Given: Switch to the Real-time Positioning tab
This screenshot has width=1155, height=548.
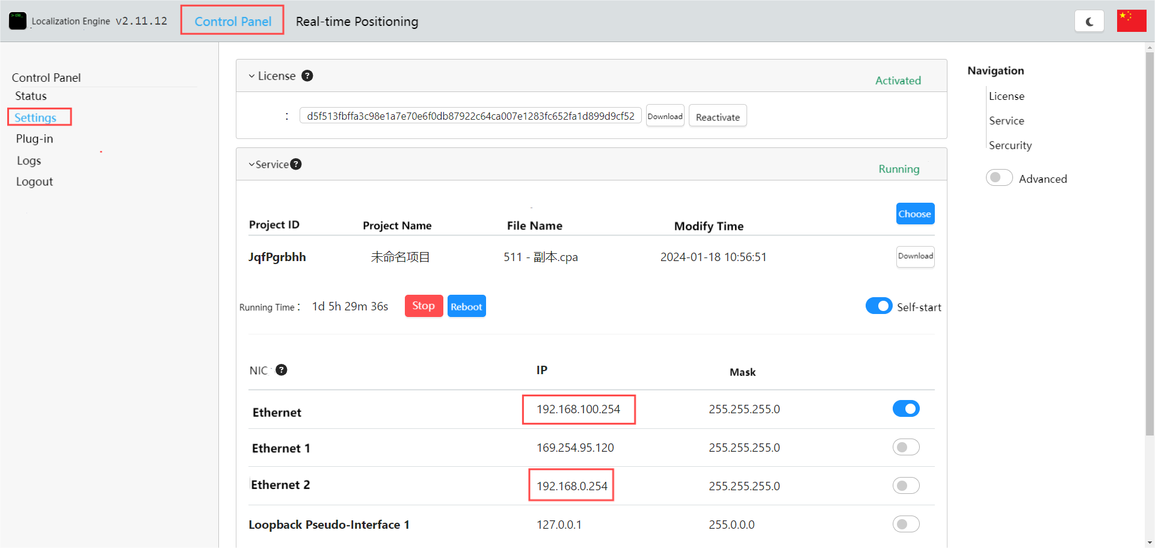Looking at the screenshot, I should click(x=357, y=22).
